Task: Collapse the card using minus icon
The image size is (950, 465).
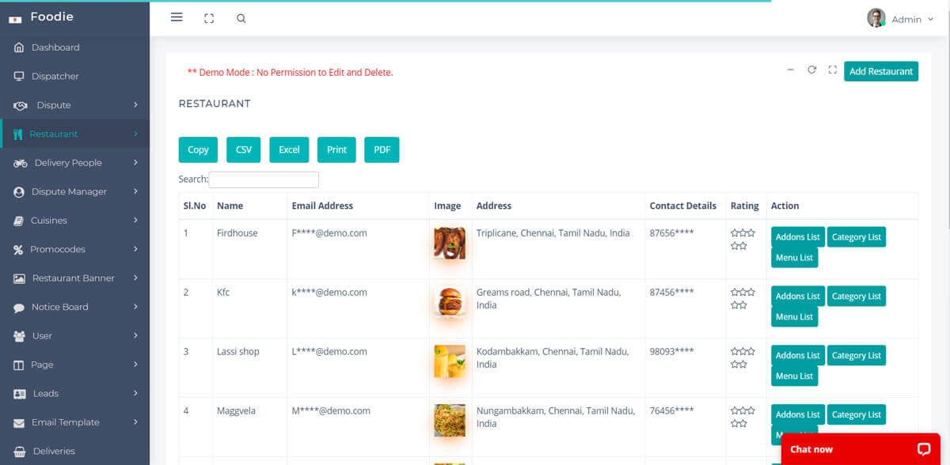Action: [790, 70]
